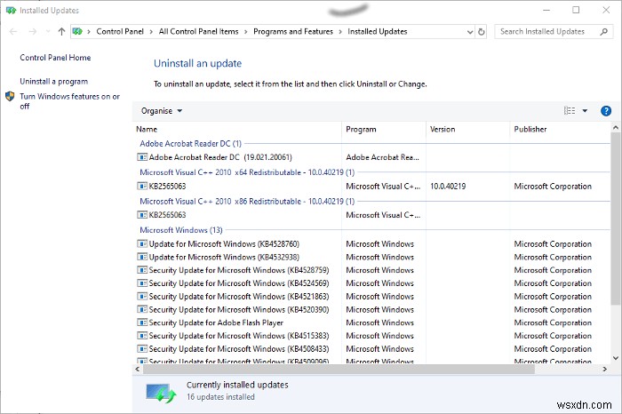Sort by Name column header

147,130
